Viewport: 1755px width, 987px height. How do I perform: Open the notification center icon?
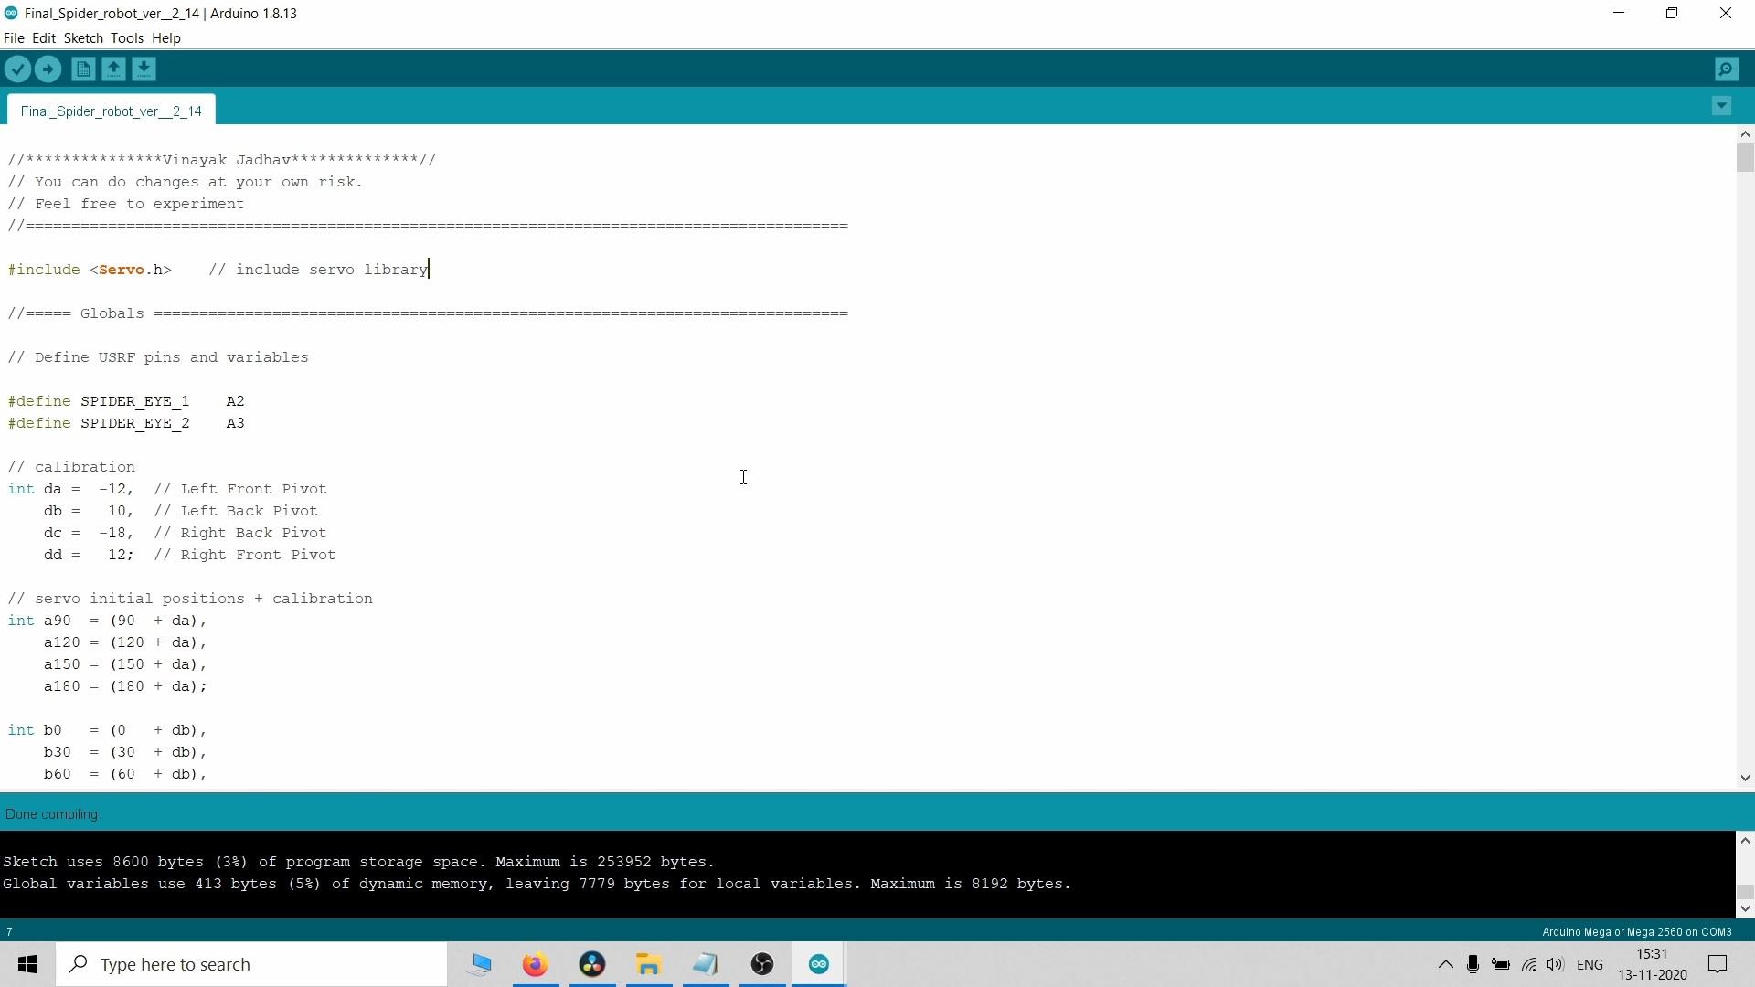point(1718,964)
